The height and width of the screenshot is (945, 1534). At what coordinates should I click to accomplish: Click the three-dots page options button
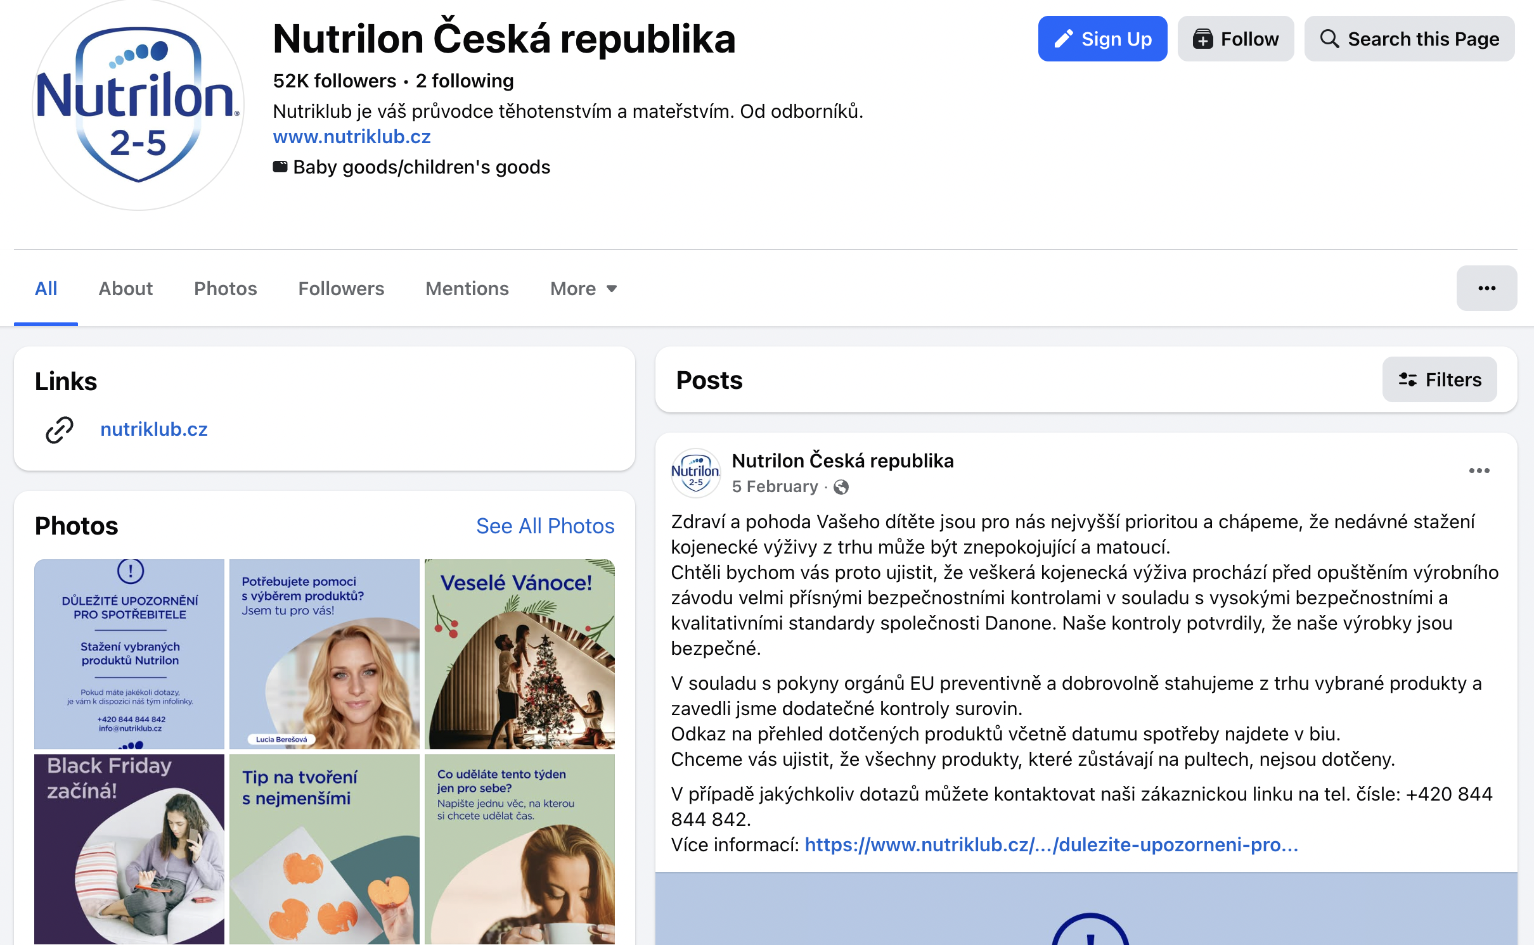(x=1486, y=288)
